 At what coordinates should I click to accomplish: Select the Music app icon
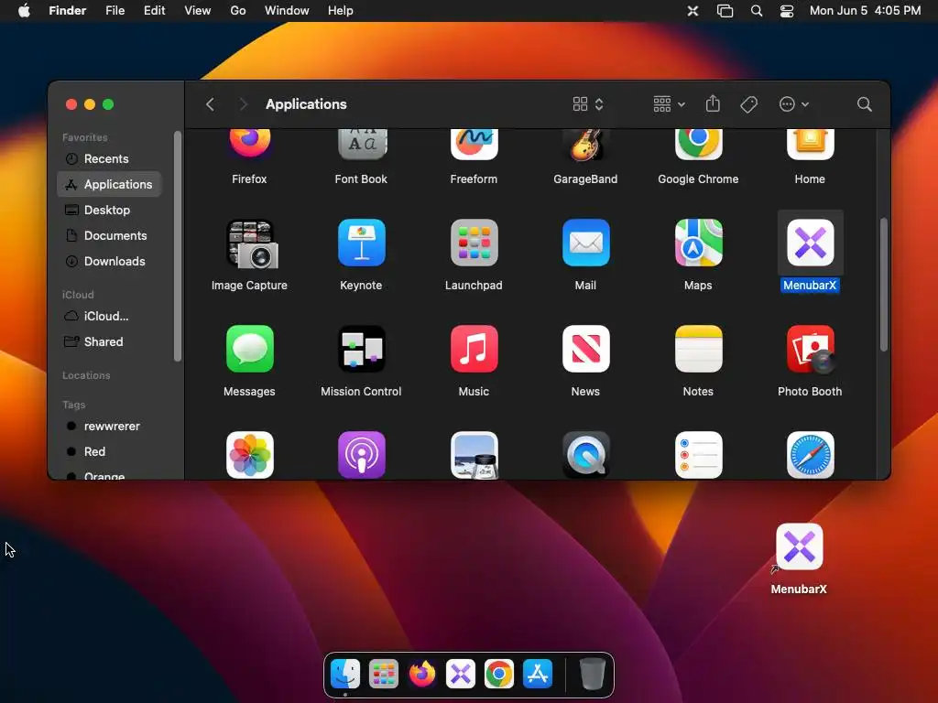pyautogui.click(x=474, y=349)
